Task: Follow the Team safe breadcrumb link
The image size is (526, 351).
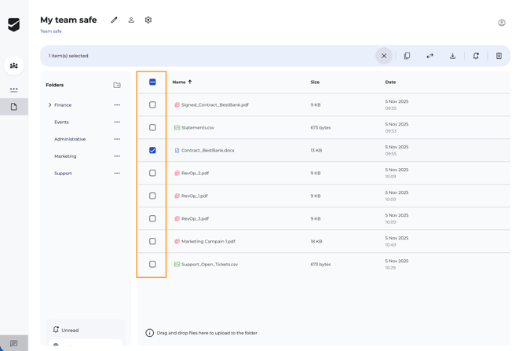Action: point(51,31)
